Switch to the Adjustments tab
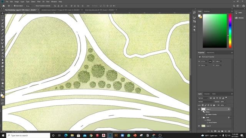Image resolution: width=246 pixels, height=138 pixels. 210,53
